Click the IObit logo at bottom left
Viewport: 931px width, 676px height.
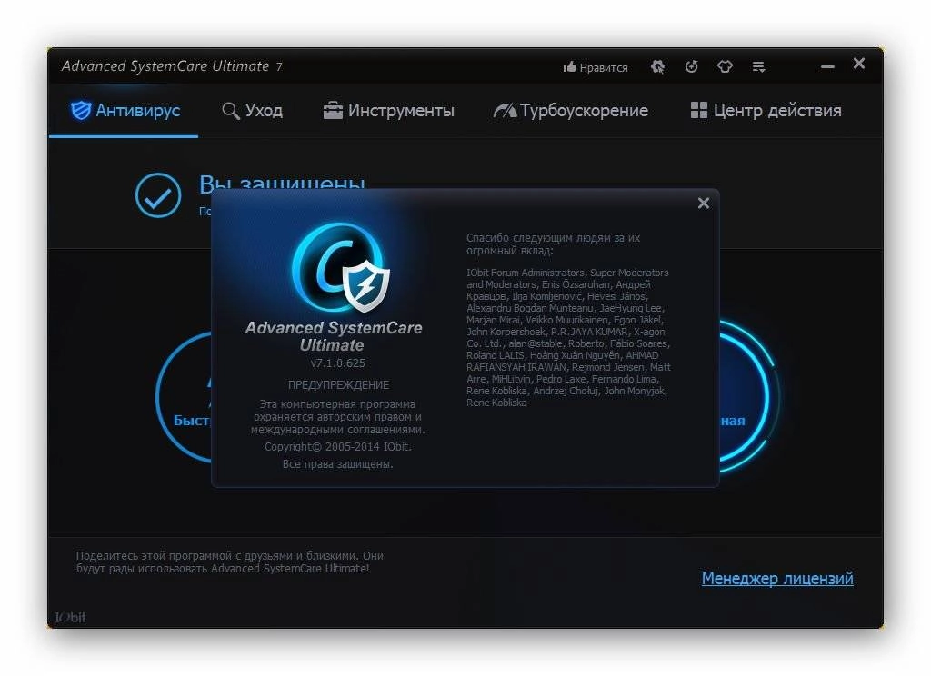pos(71,618)
